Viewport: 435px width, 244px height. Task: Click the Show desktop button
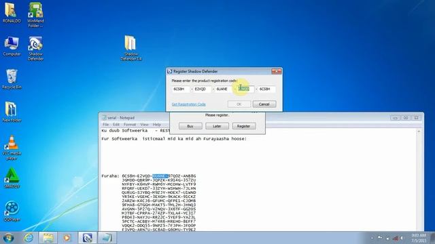(432, 238)
